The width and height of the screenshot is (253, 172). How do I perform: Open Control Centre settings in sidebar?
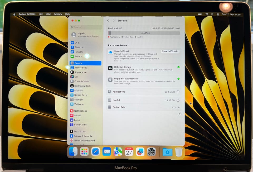coord(85,82)
